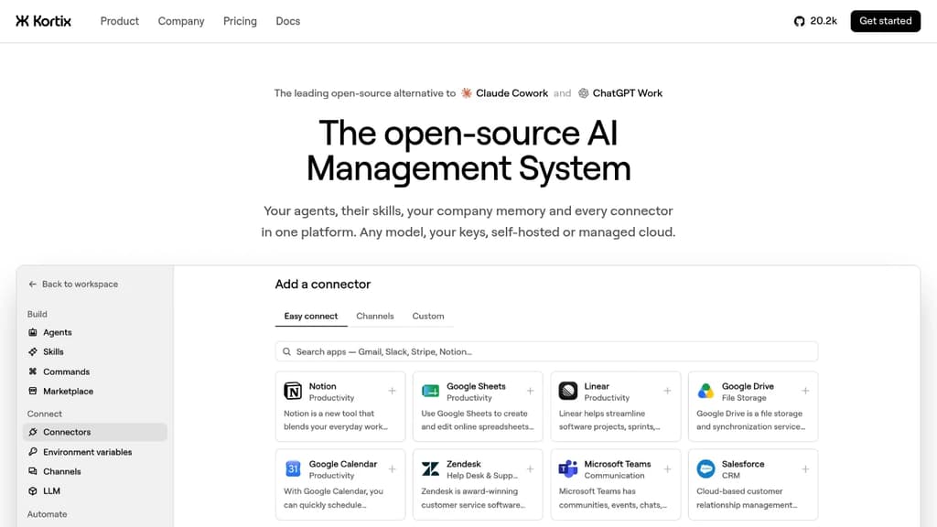
Task: Click the Claude Cowork text
Action: (512, 93)
